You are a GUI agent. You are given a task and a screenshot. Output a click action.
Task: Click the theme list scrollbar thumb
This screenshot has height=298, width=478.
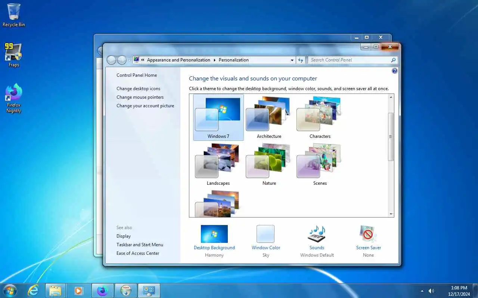(x=391, y=137)
